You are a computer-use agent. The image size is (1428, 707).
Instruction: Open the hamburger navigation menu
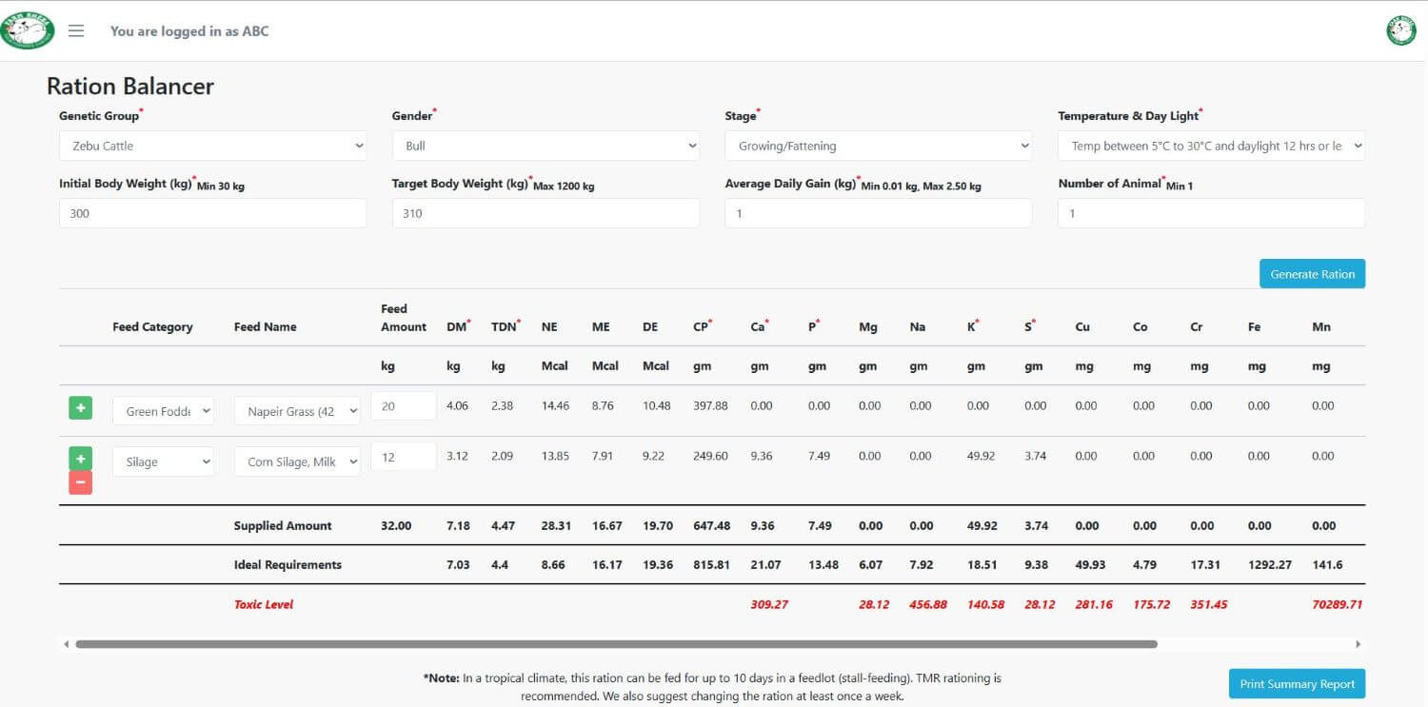(x=76, y=29)
